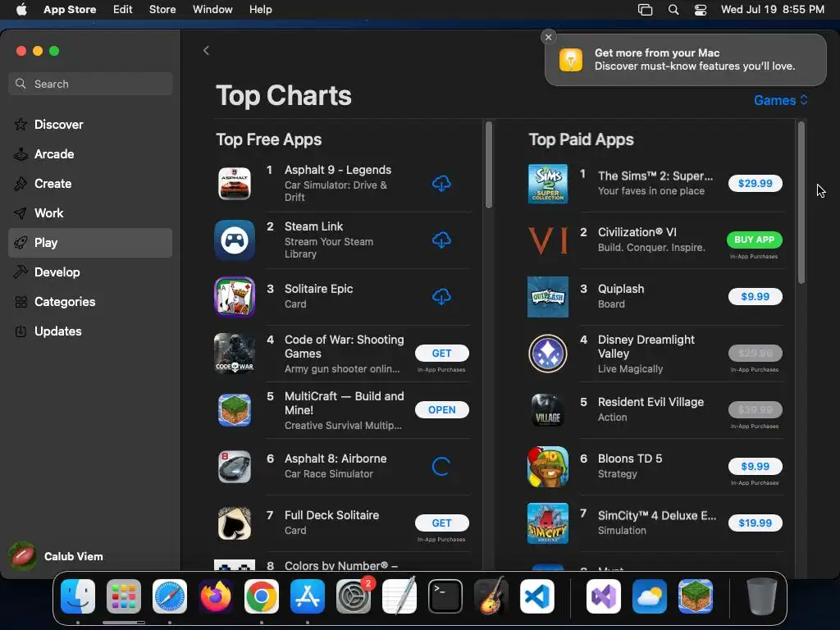
Task: Go back with the chevron arrow
Action: click(x=206, y=50)
